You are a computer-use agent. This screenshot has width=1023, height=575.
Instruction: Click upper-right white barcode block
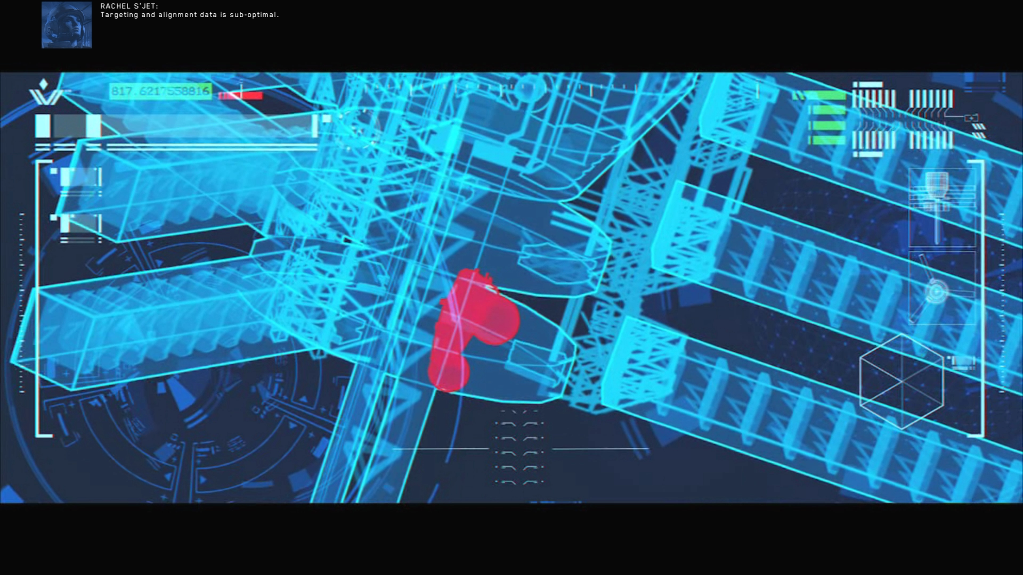coord(931,99)
